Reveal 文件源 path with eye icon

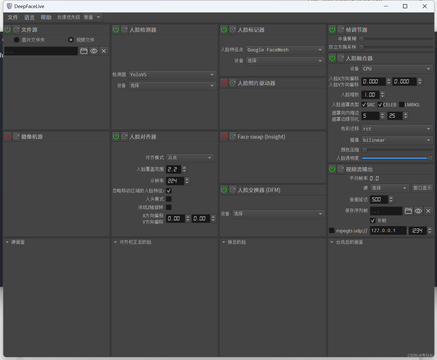(94, 51)
